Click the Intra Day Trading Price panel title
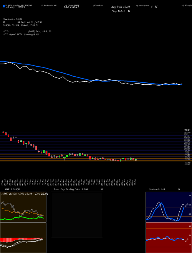 point(78,189)
